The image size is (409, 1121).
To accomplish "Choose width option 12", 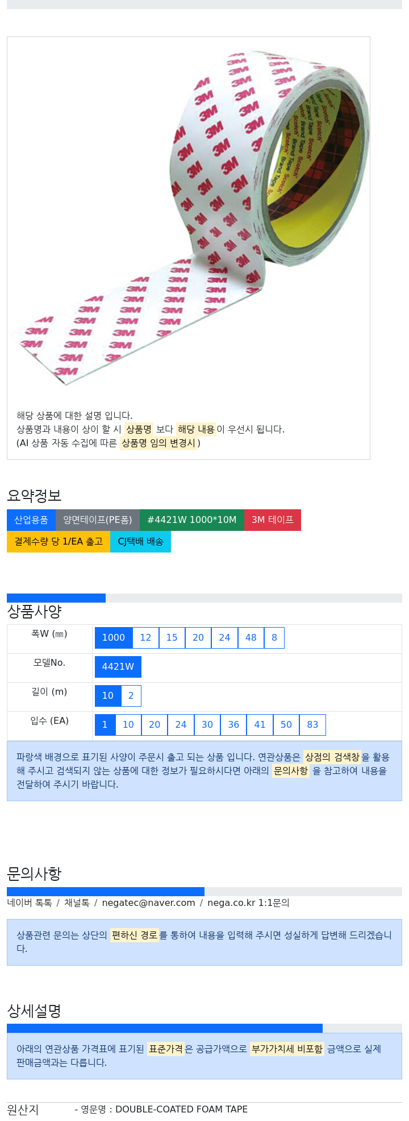I will point(146,638).
